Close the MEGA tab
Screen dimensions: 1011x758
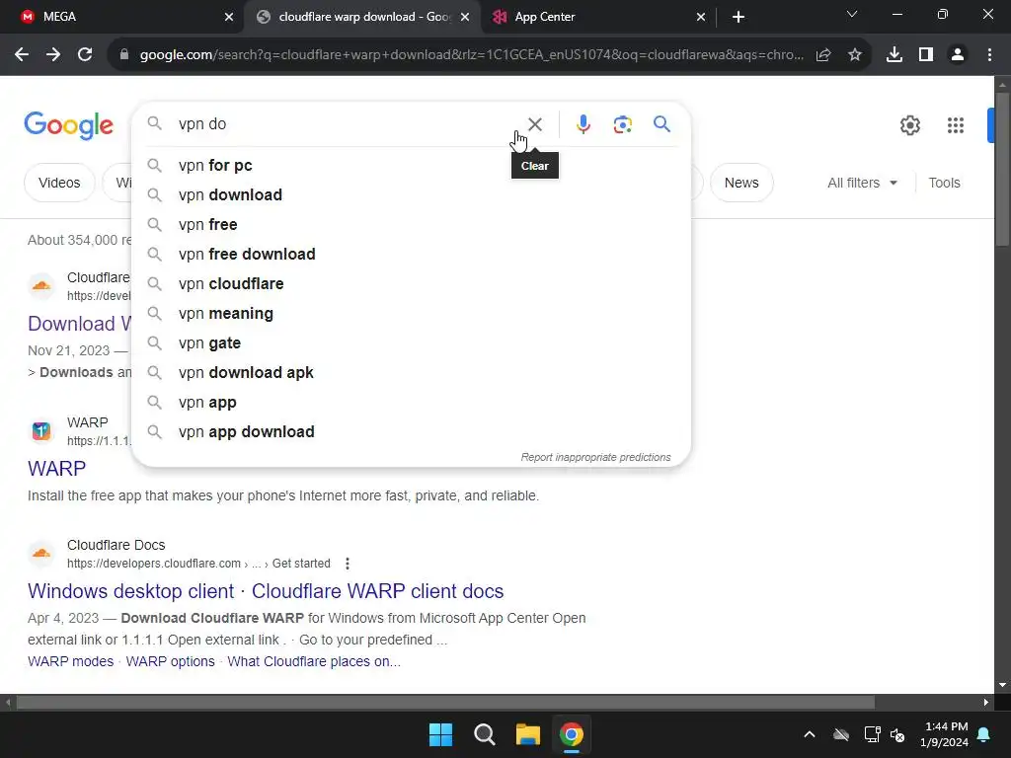pos(229,17)
